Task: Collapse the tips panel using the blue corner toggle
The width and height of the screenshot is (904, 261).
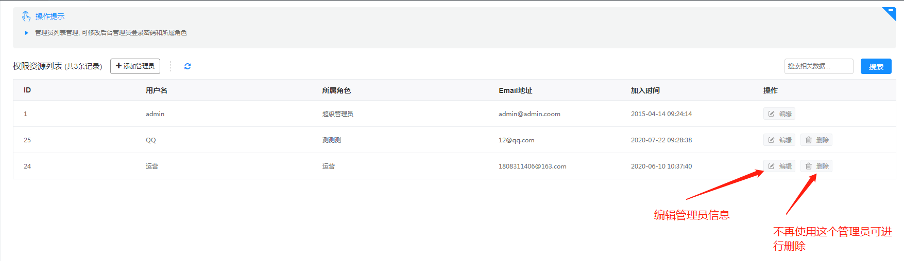Action: click(x=891, y=12)
